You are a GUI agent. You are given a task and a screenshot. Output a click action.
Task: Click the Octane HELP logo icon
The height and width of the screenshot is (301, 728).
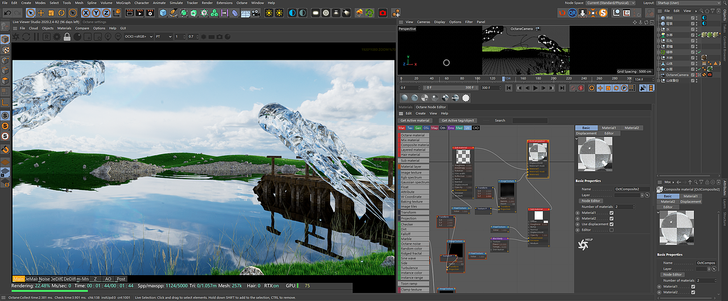[585, 244]
